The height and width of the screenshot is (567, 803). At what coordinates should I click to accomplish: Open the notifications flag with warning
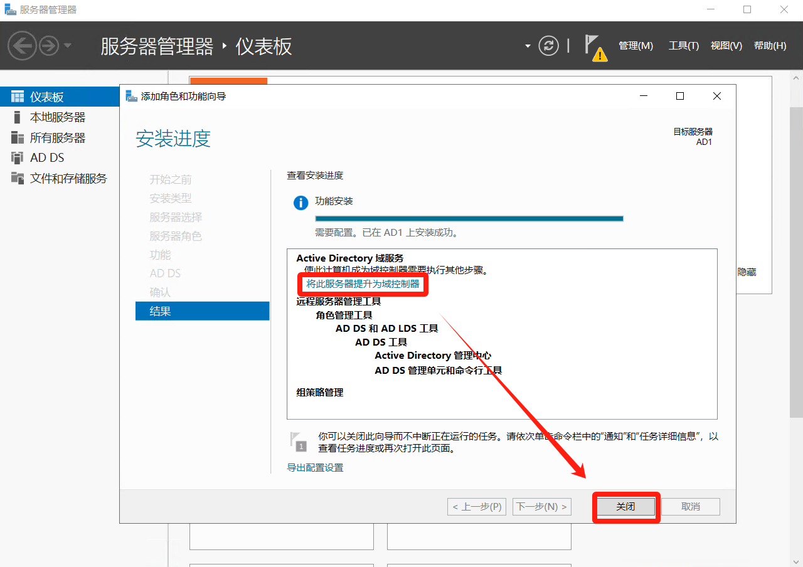pos(594,47)
